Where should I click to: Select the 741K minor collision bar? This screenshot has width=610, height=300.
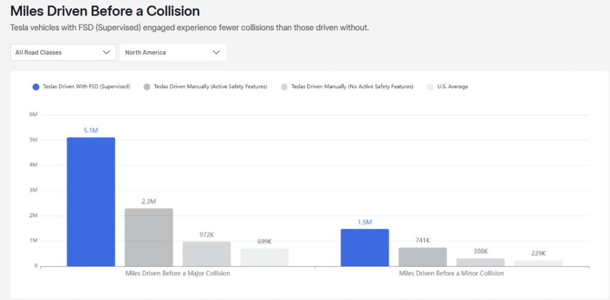422,257
